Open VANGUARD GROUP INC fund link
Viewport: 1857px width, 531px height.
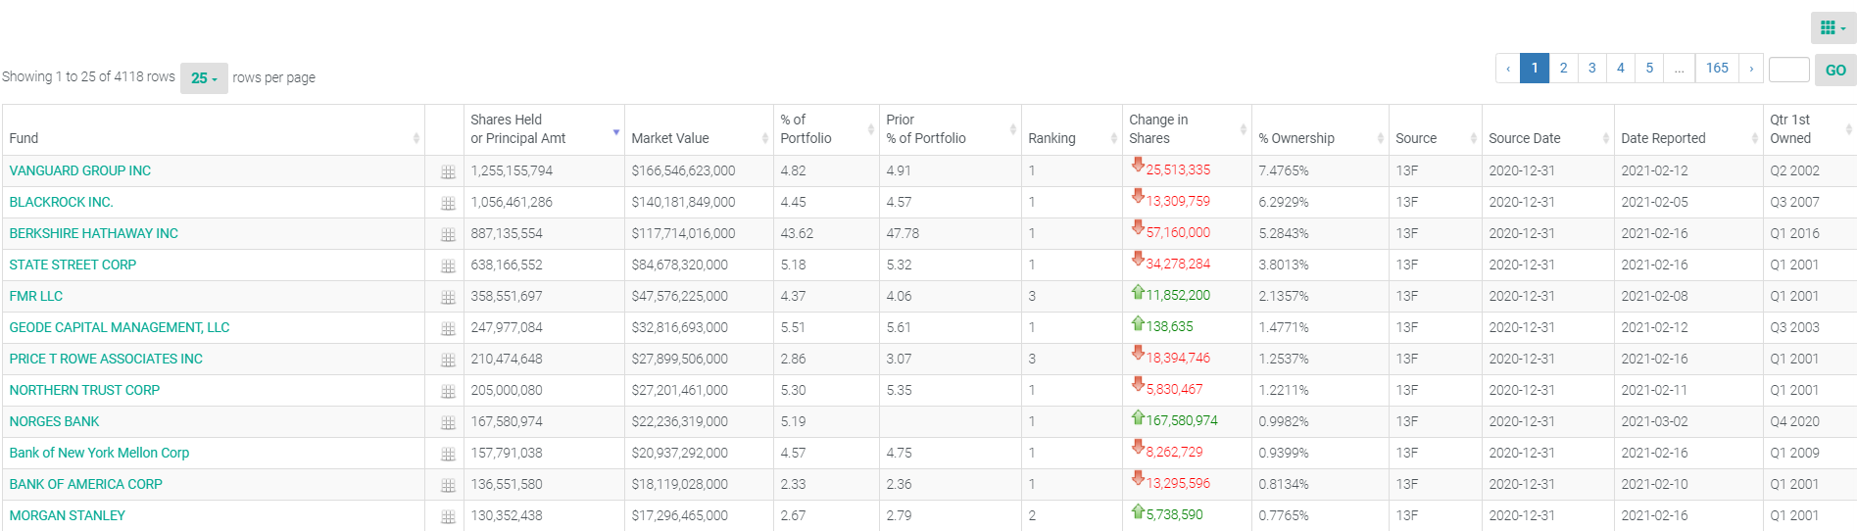point(80,170)
